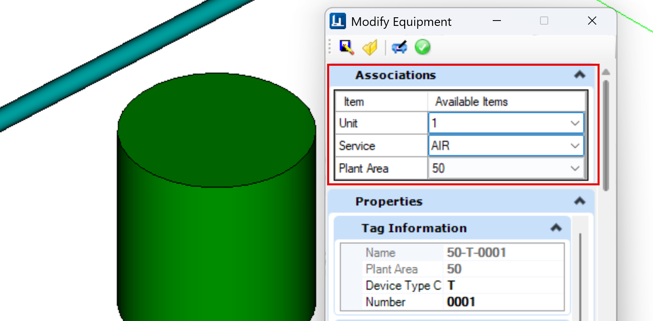Close the Modify Equipment window
The width and height of the screenshot is (653, 321).
tap(592, 21)
